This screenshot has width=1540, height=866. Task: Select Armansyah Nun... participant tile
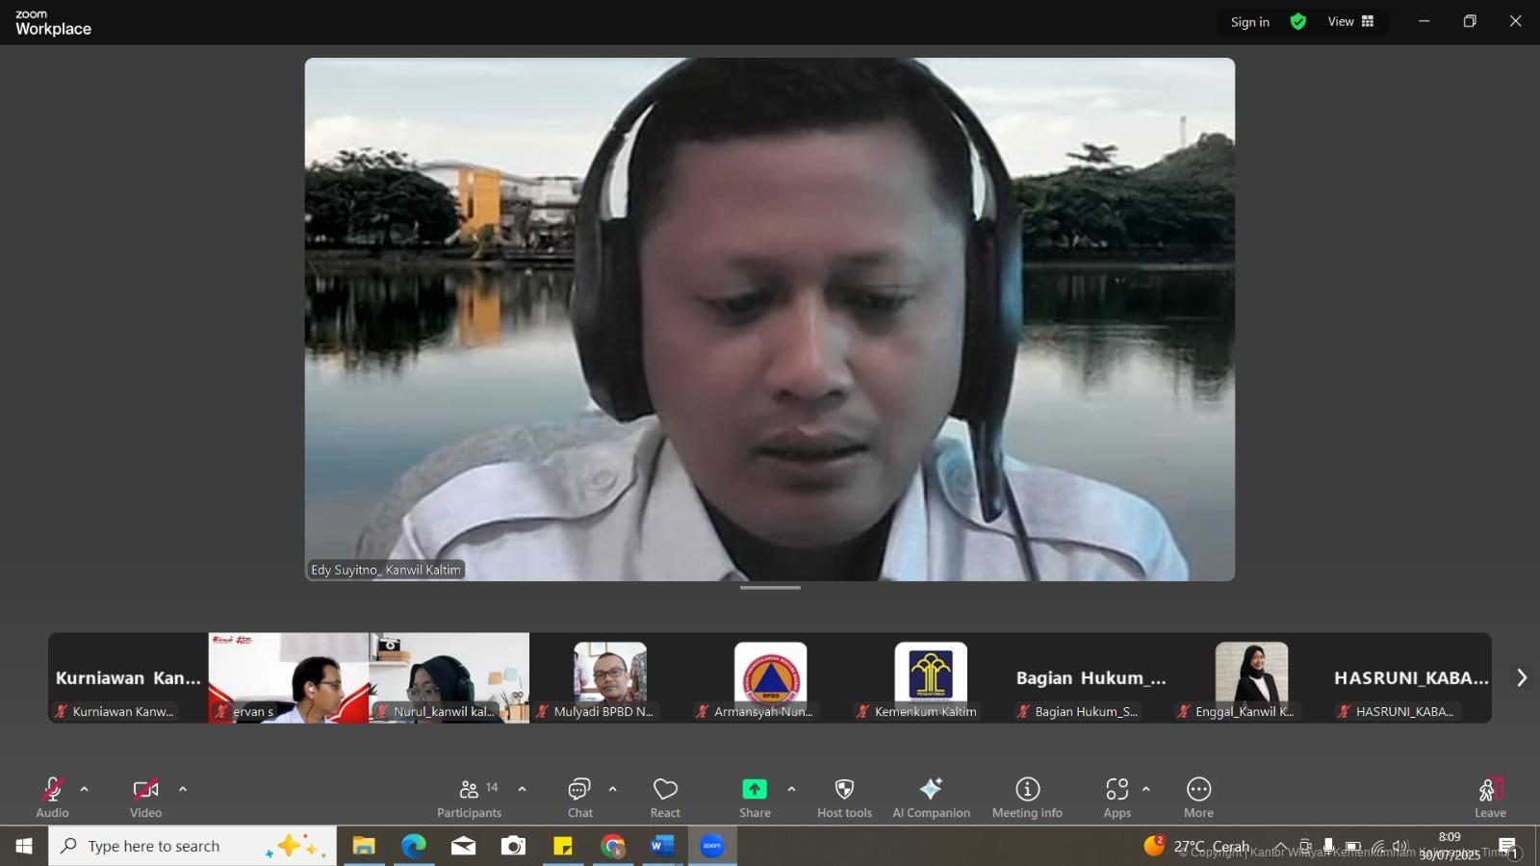click(770, 677)
